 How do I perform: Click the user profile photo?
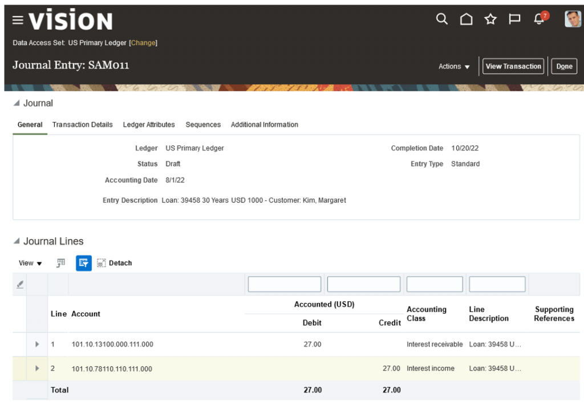pos(572,18)
